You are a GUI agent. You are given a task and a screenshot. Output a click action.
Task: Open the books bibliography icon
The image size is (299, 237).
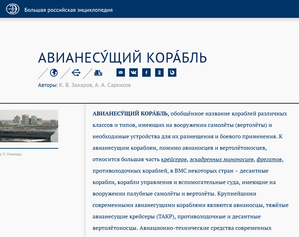coord(98,73)
